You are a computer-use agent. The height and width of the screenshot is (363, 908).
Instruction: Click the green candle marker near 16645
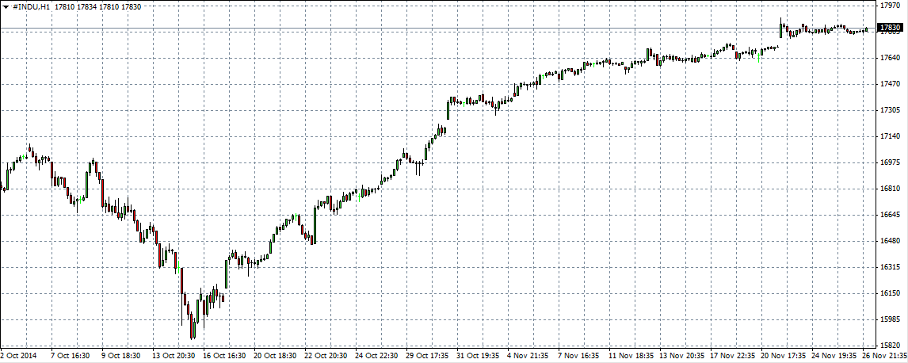[x=295, y=216]
